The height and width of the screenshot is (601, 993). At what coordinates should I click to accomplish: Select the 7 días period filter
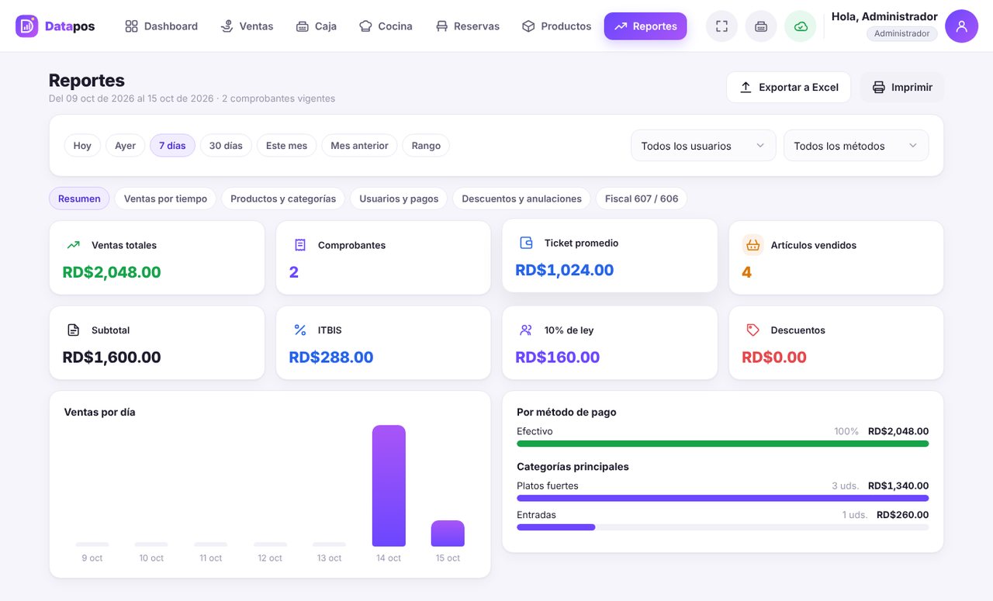[172, 146]
